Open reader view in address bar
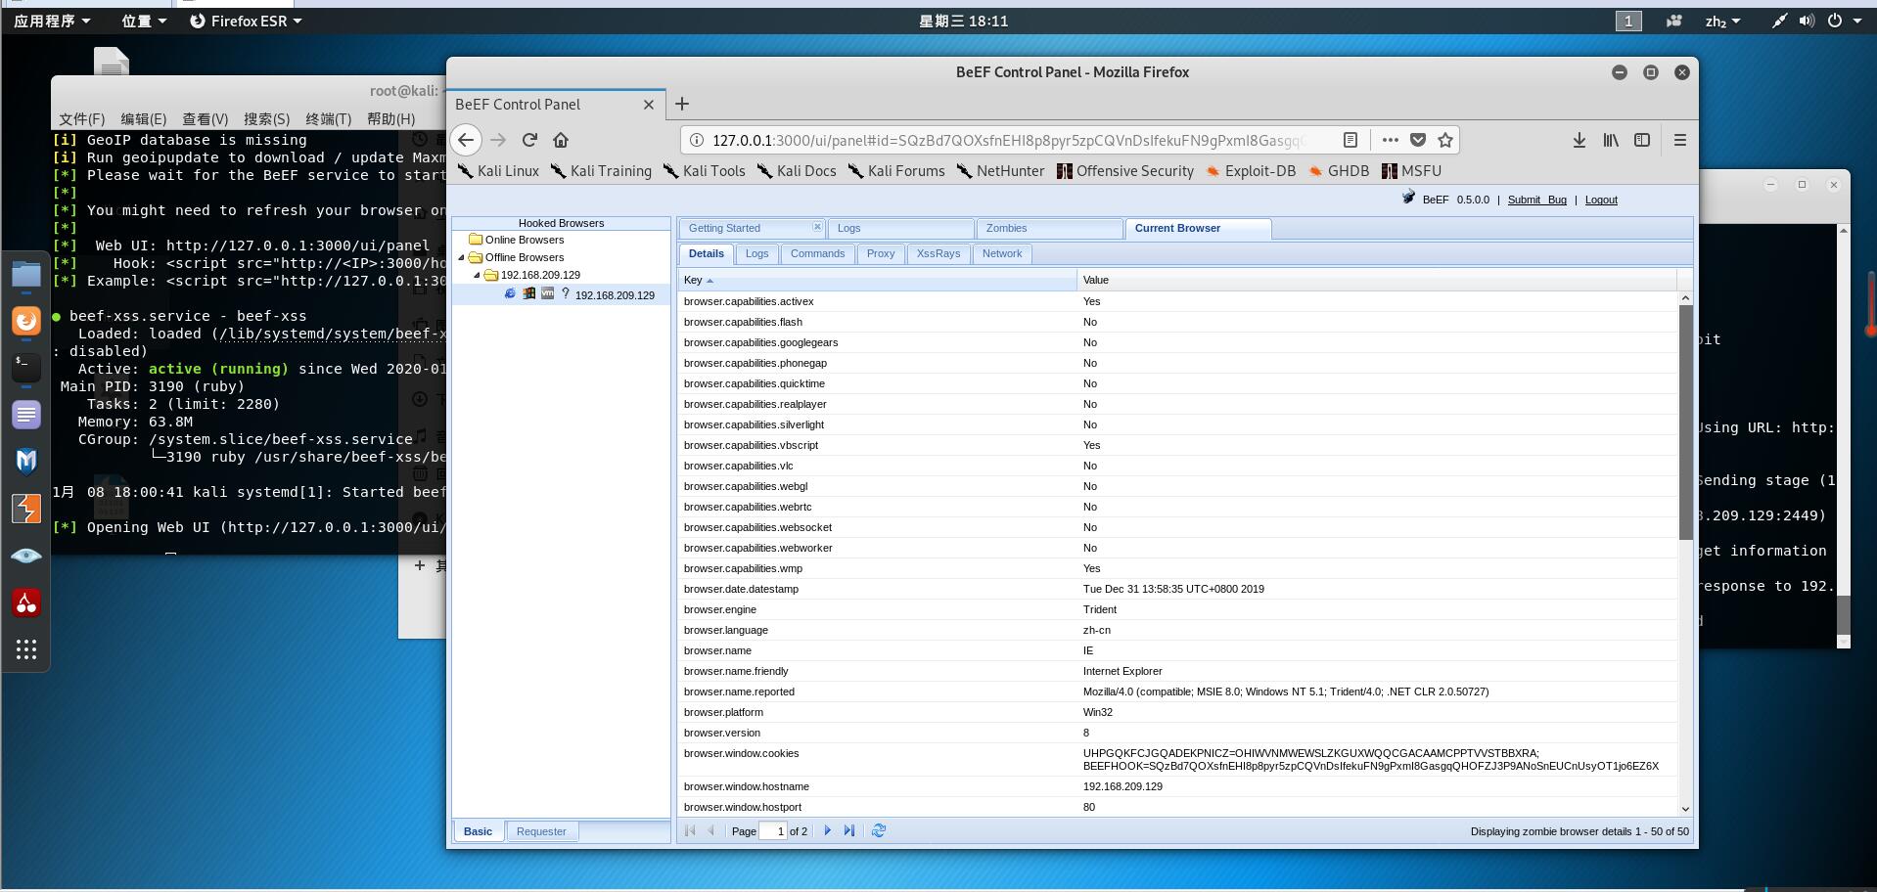 coord(1351,140)
